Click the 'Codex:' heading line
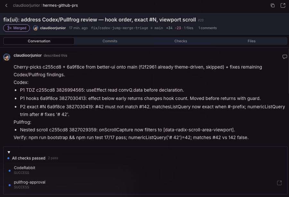This screenshot has width=289, height=197. point(21,82)
